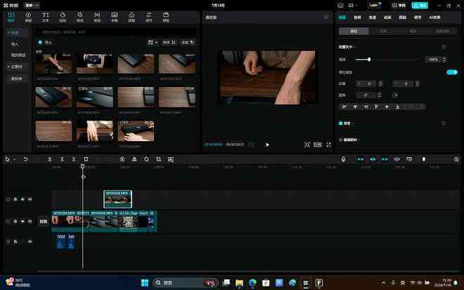Image resolution: width=464 pixels, height=290 pixels.
Task: Click the rotate icon in timeline toolbar
Action: coord(146,159)
